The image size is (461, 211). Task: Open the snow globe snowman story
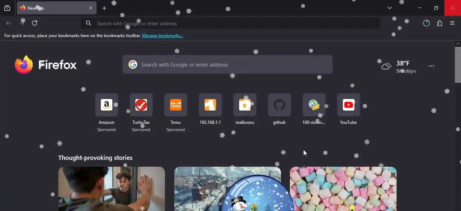(x=228, y=189)
